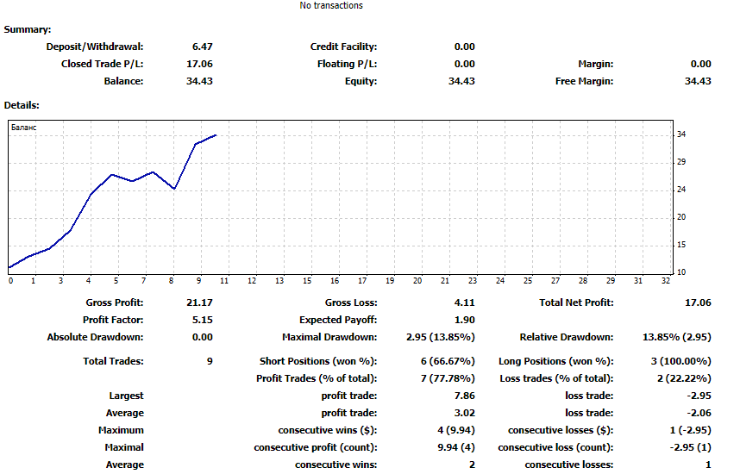This screenshot has width=740, height=474.
Task: Select the "Details:" heading
Action: coord(22,105)
